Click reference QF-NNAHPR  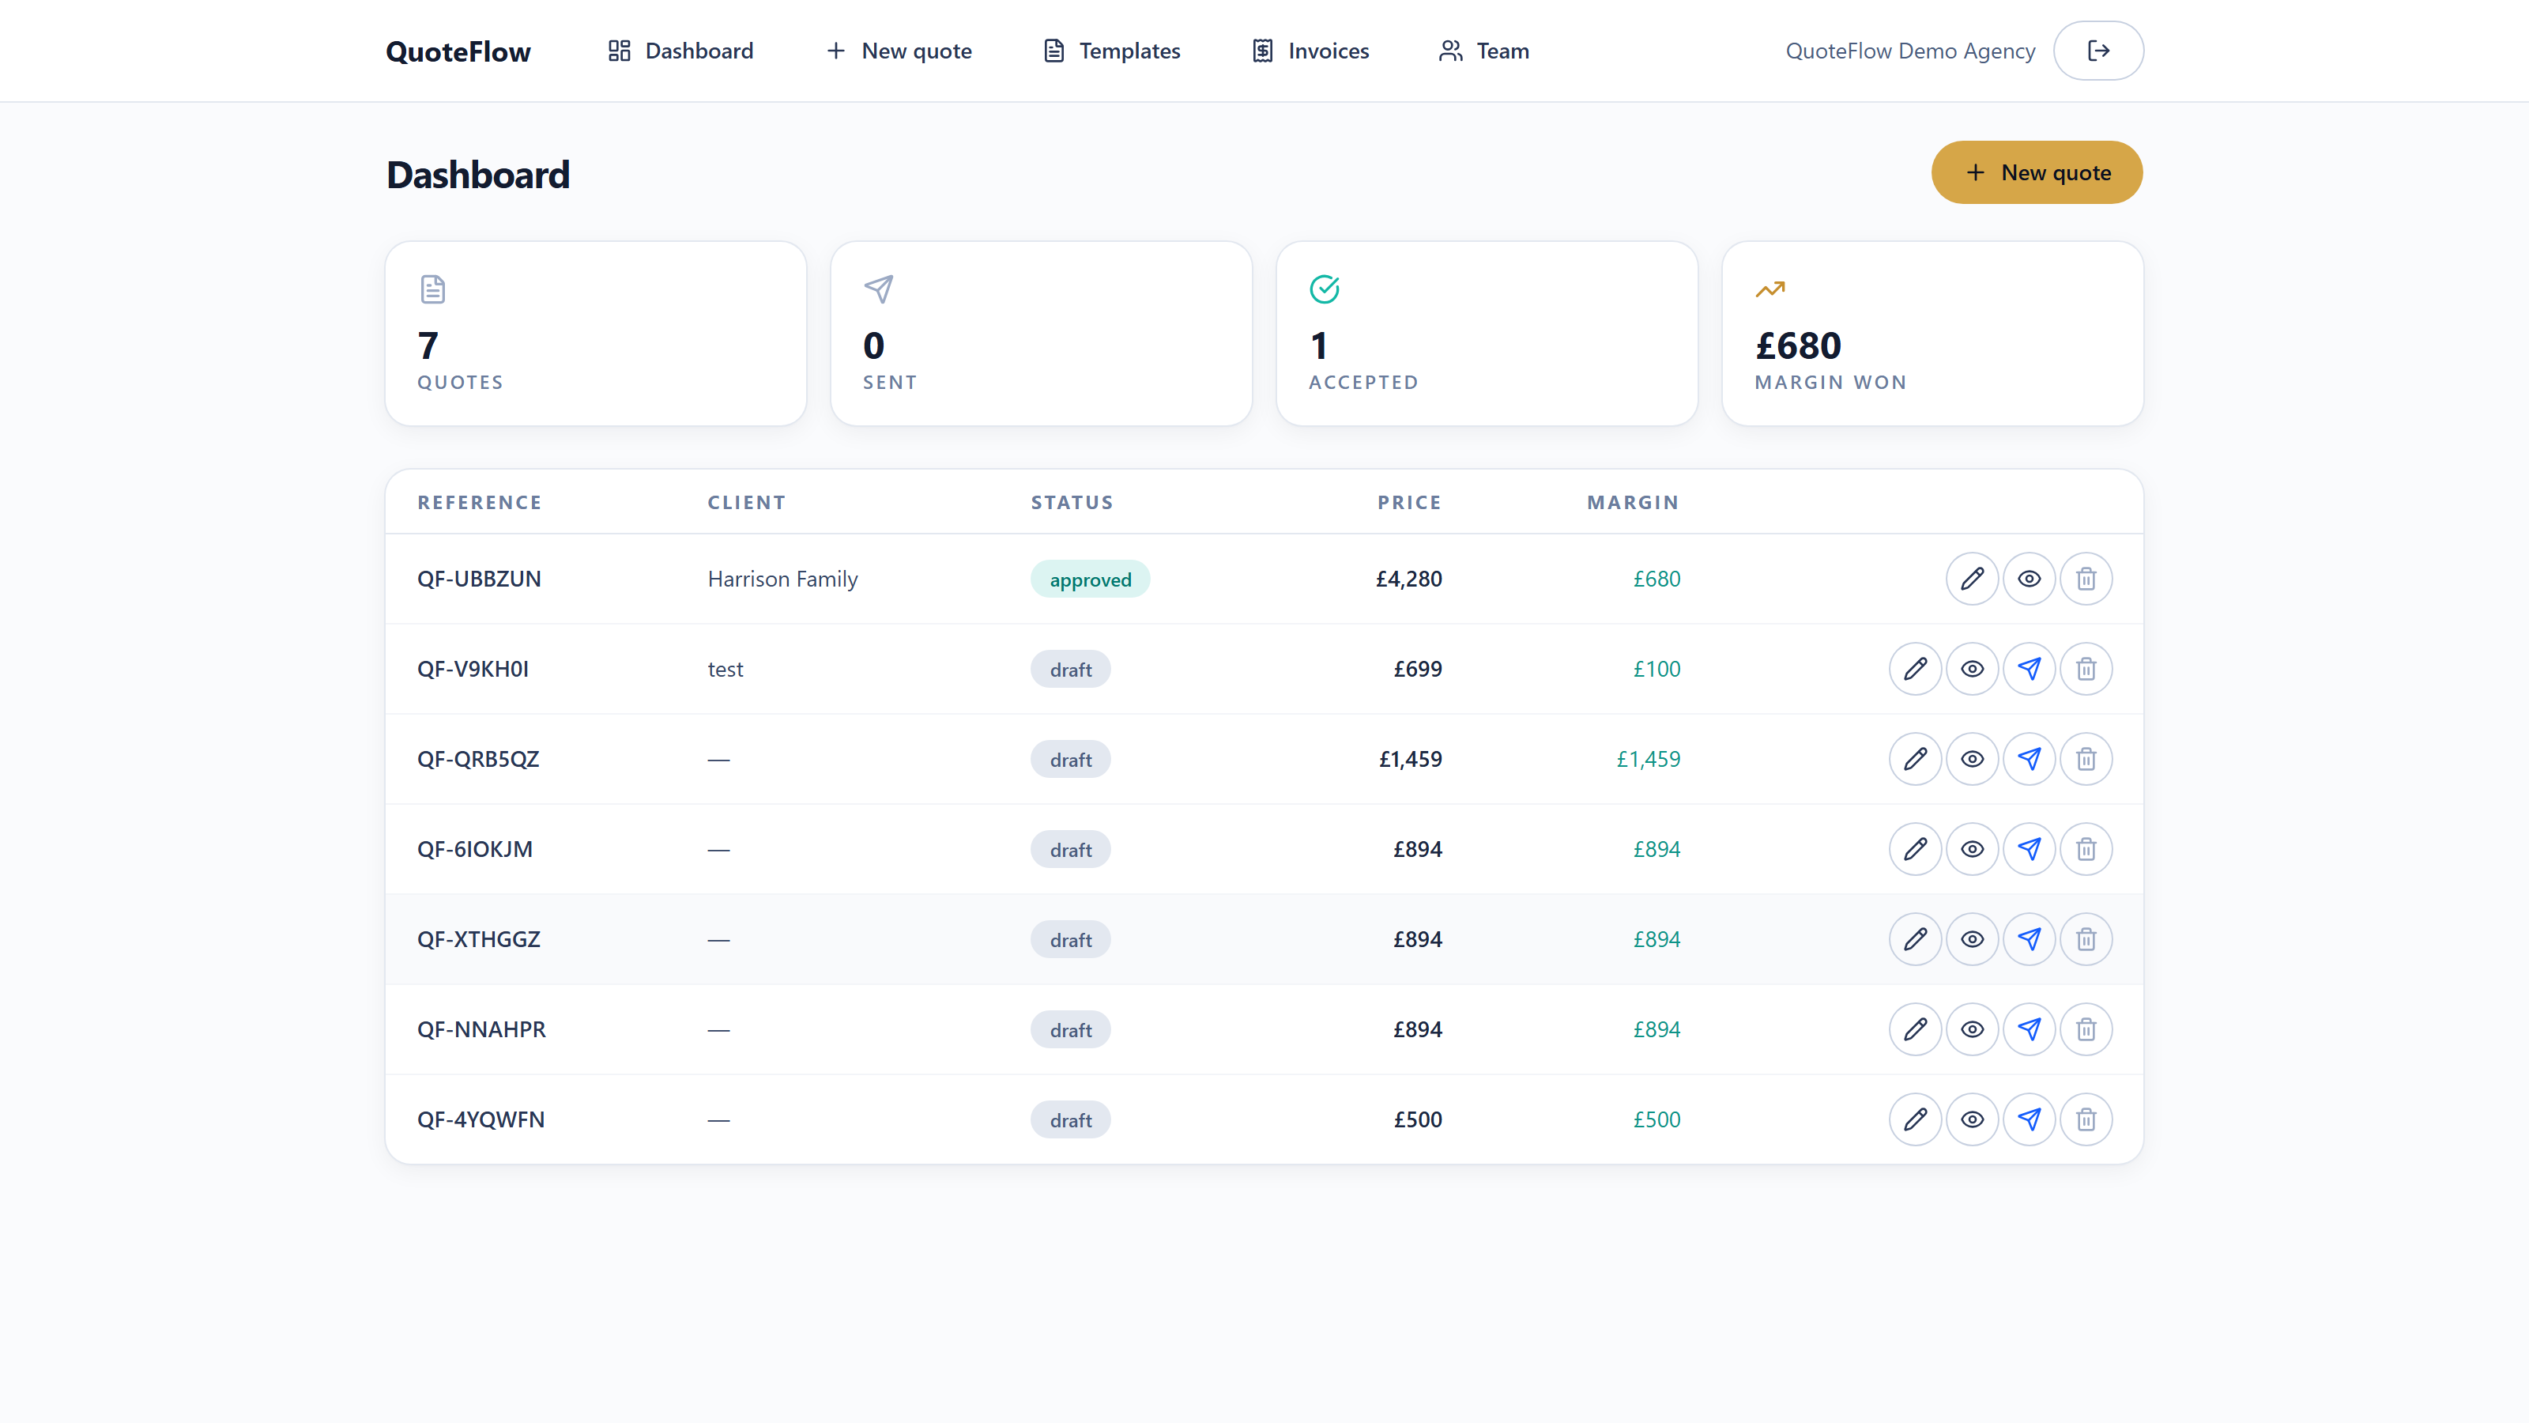[x=481, y=1029]
